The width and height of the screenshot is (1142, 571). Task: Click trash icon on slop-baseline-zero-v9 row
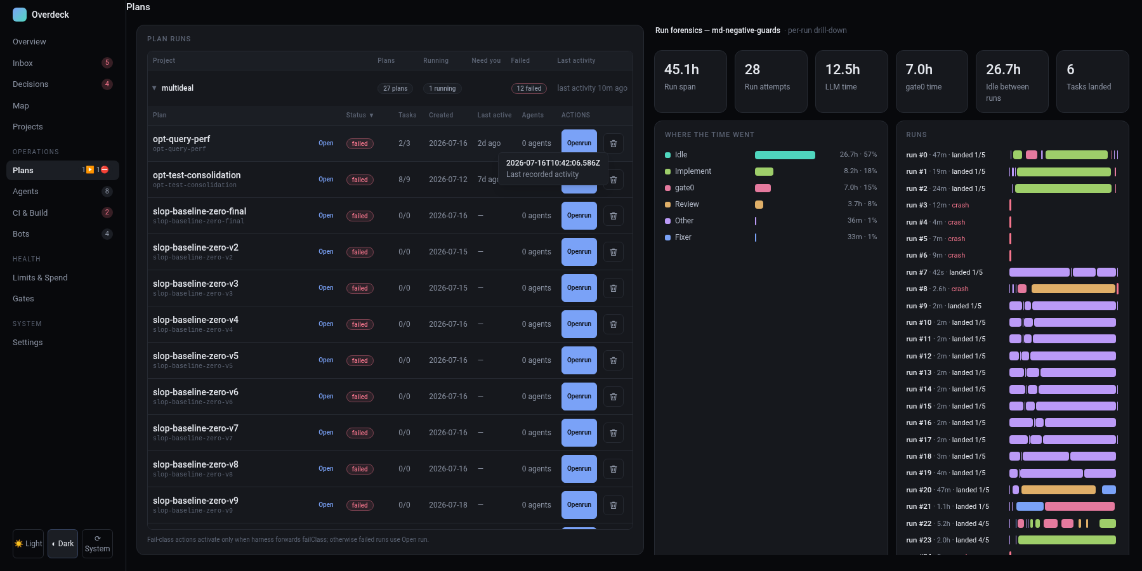coord(613,505)
